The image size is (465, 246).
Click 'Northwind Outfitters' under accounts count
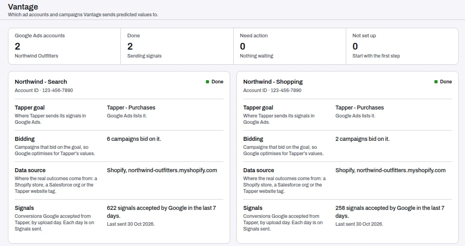pyautogui.click(x=37, y=56)
